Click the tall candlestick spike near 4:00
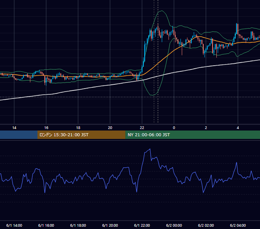 point(237,29)
